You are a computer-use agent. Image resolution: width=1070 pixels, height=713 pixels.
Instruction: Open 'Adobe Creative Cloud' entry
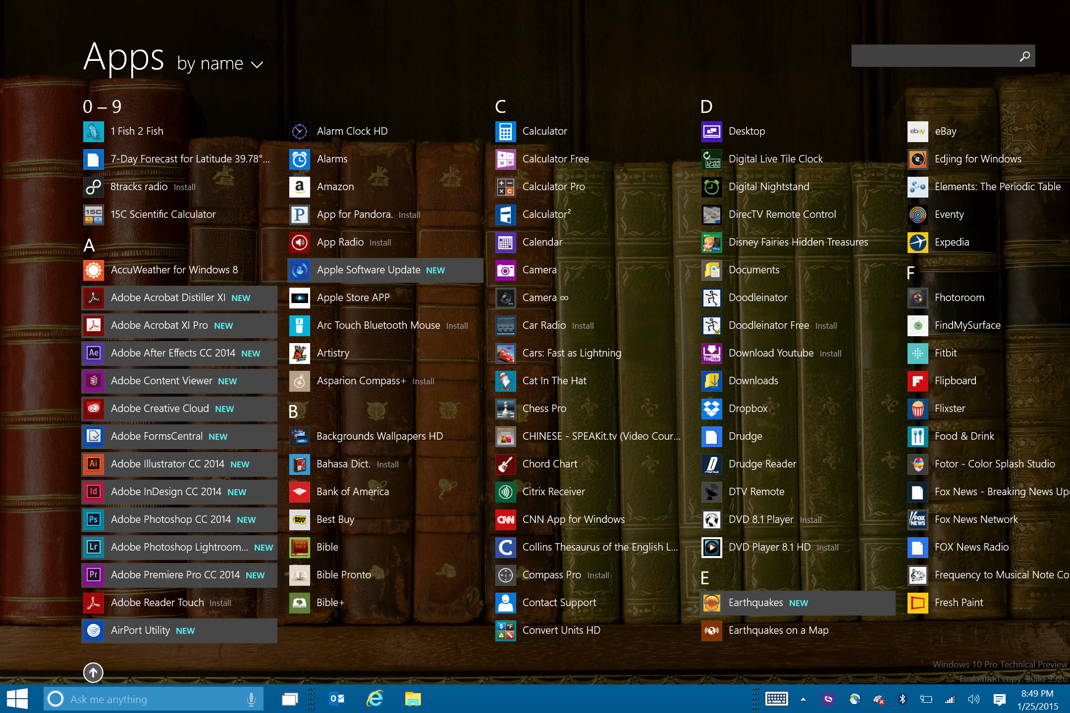(x=179, y=408)
